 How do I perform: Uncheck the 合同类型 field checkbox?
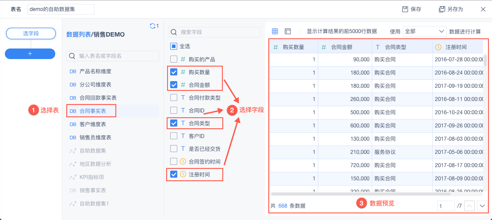174,123
